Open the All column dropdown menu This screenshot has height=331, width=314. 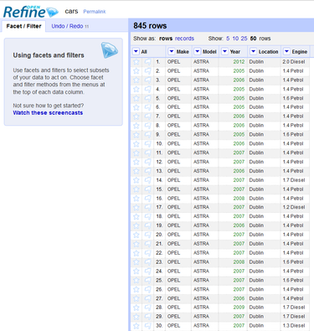click(136, 51)
